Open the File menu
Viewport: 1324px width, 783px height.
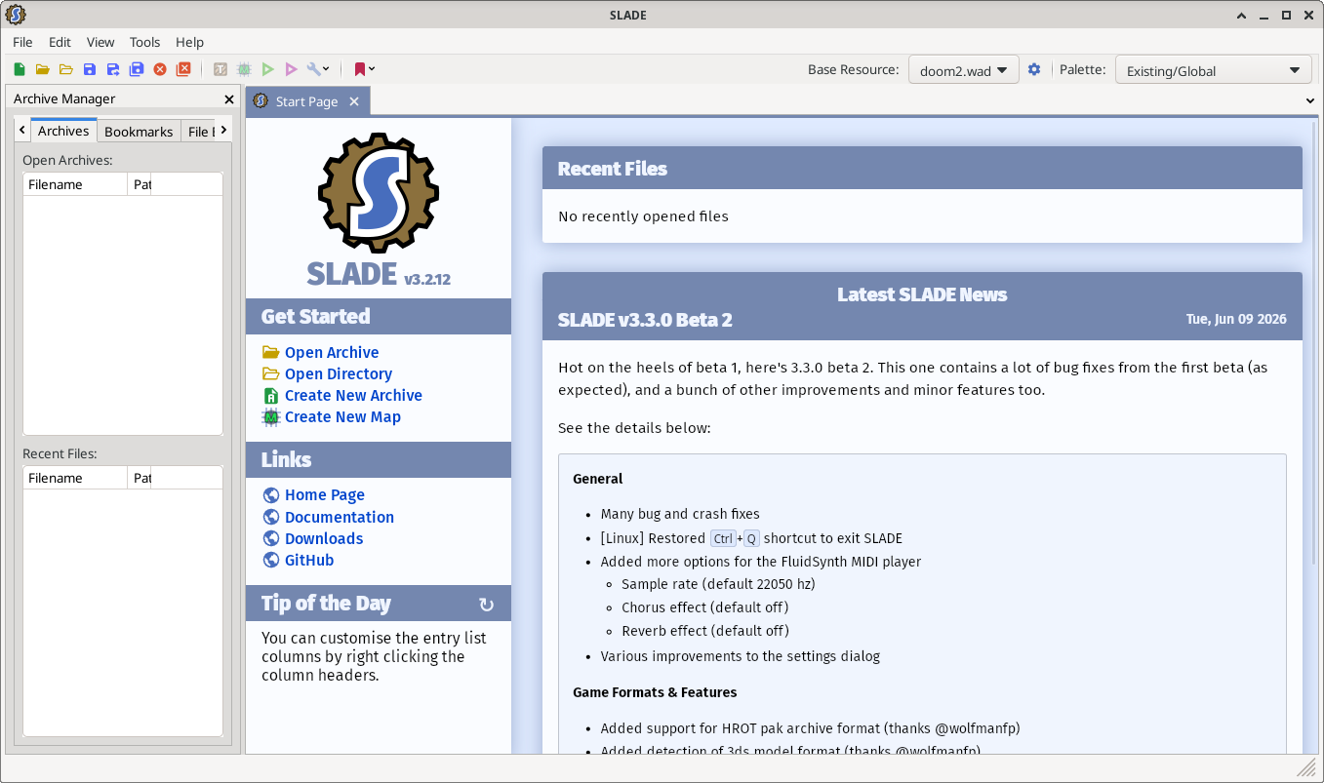click(22, 42)
